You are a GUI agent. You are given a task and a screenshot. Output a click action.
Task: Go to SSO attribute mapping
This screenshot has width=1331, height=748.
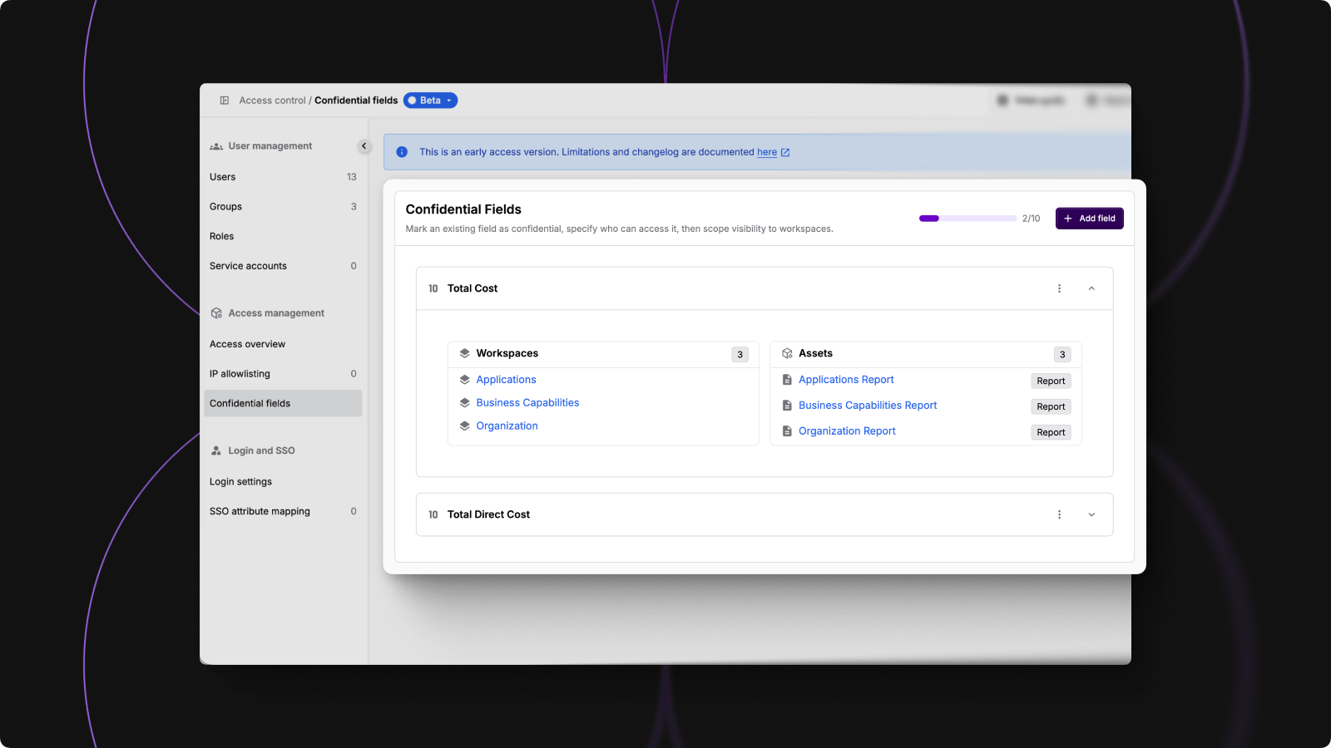click(x=260, y=511)
